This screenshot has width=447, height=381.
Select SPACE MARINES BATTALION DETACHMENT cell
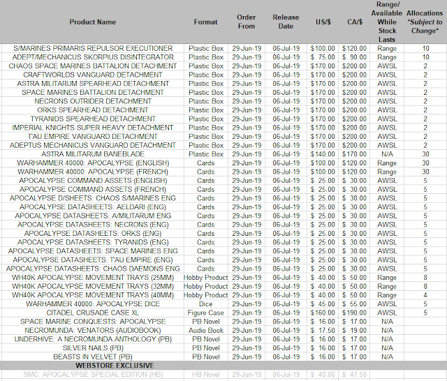[93, 93]
